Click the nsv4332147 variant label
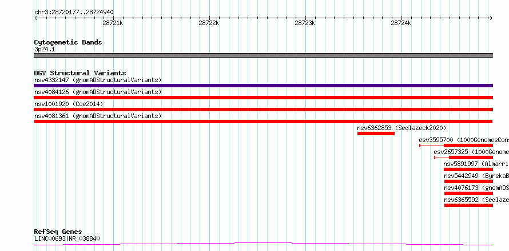This screenshot has width=509, height=251. pos(98,80)
